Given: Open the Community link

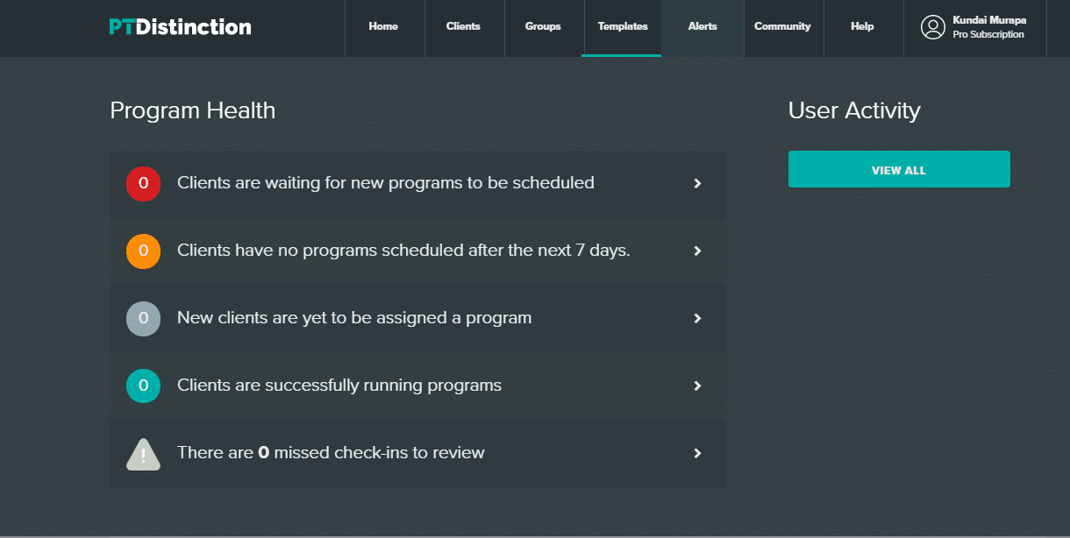Looking at the screenshot, I should pos(782,27).
